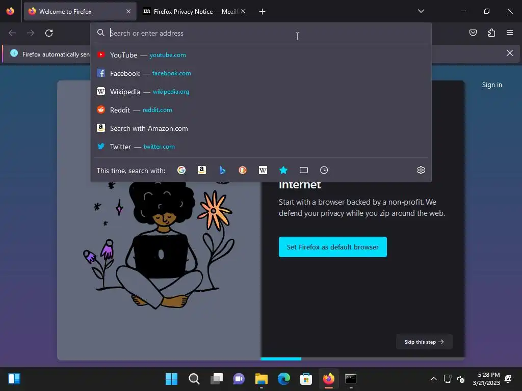The height and width of the screenshot is (391, 522).
Task: Open Save to Pocket
Action: pos(473,33)
